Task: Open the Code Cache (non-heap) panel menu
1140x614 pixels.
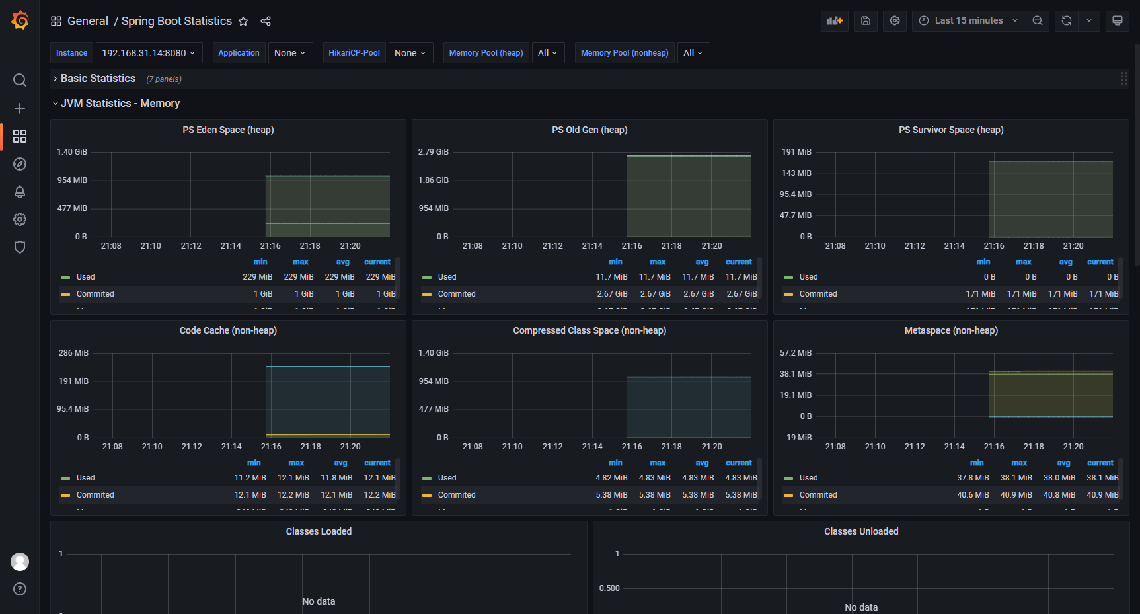Action: tap(228, 330)
